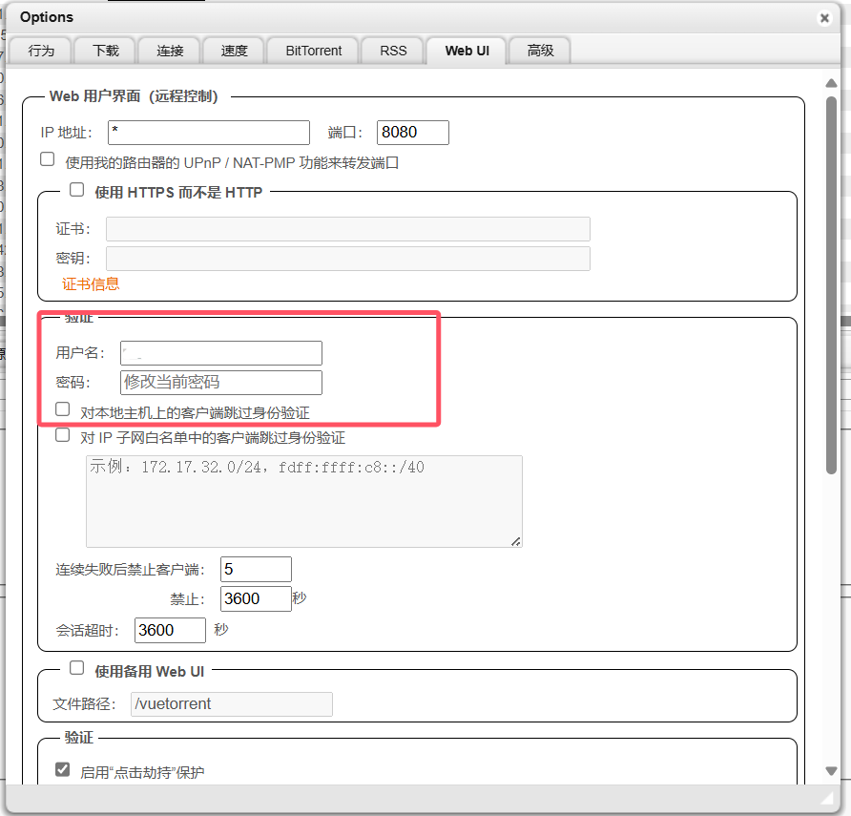Click the 端口 field showing 8080
The width and height of the screenshot is (851, 816).
[x=412, y=133]
